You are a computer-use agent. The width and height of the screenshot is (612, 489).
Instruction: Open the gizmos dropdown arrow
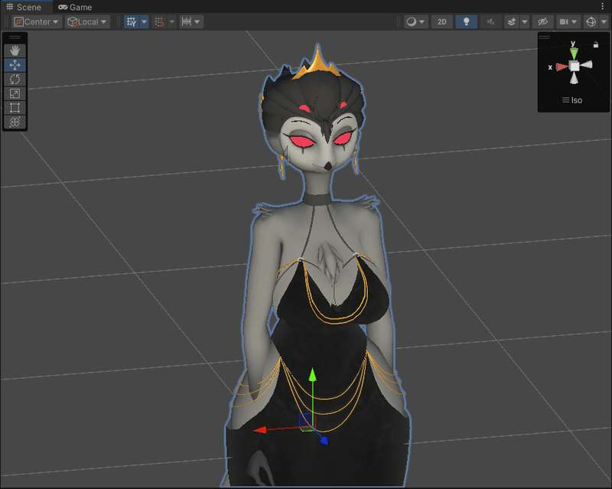(604, 22)
